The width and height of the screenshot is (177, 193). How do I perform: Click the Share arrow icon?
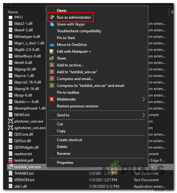tap(52, 58)
